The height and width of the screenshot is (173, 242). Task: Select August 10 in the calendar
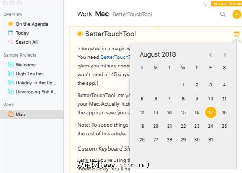pyautogui.click(x=211, y=99)
